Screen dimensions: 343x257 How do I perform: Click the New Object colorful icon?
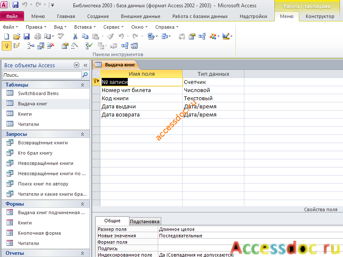213,36
